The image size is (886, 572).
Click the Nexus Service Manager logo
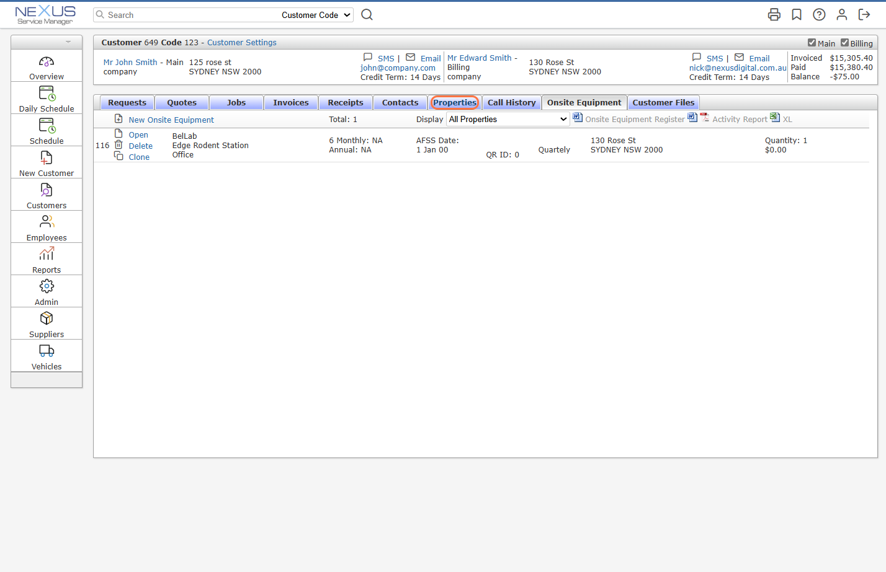tap(45, 15)
